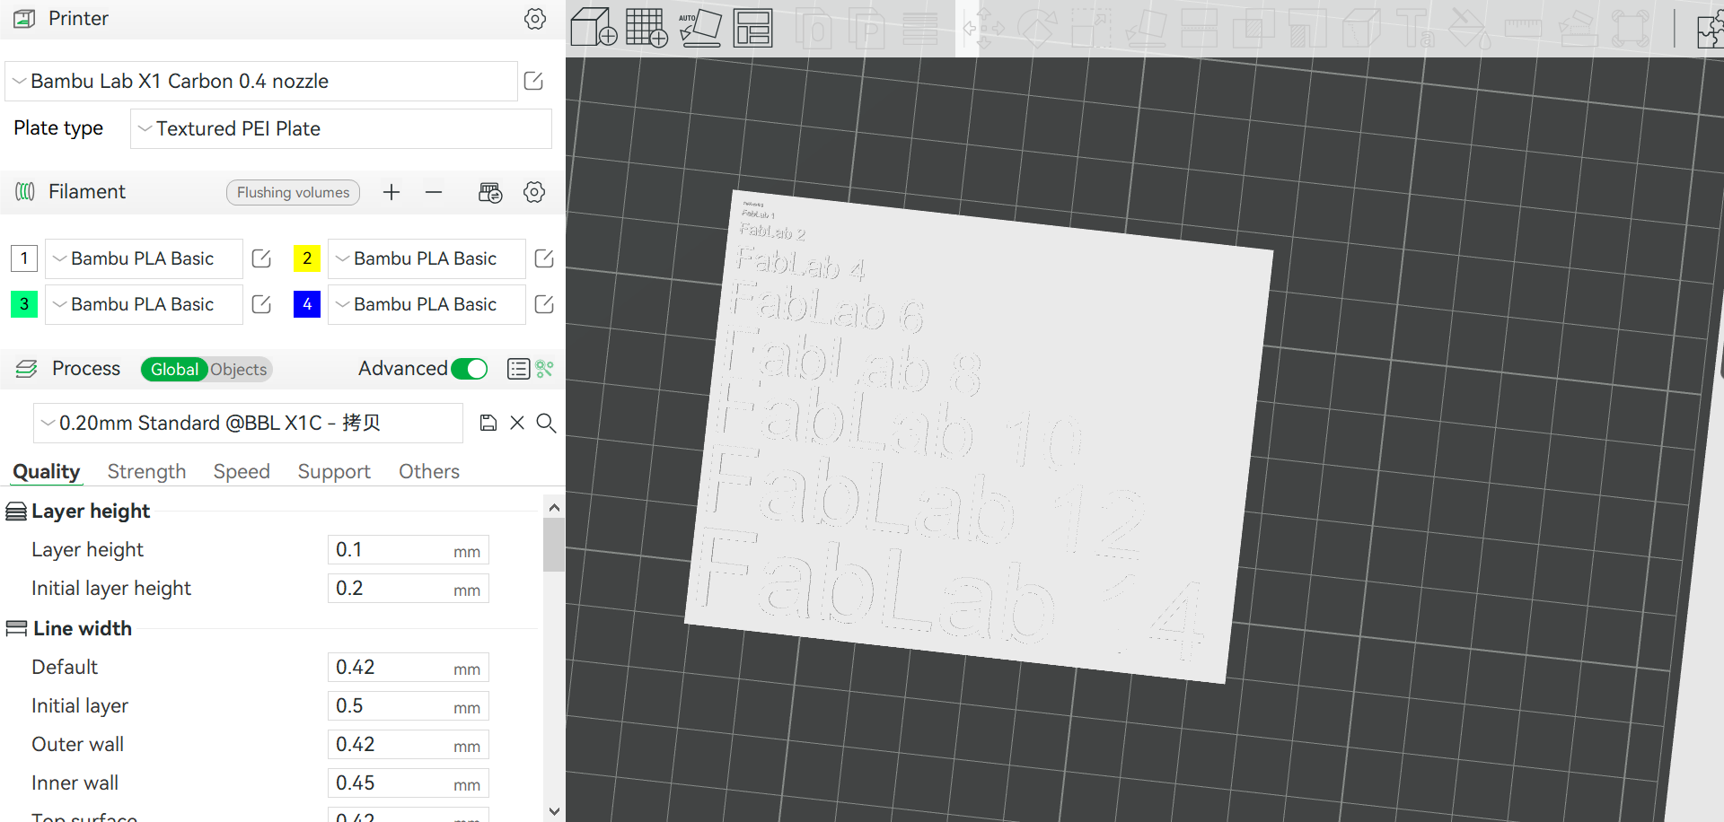
Task: Toggle the Advanced mode switch
Action: point(470,369)
